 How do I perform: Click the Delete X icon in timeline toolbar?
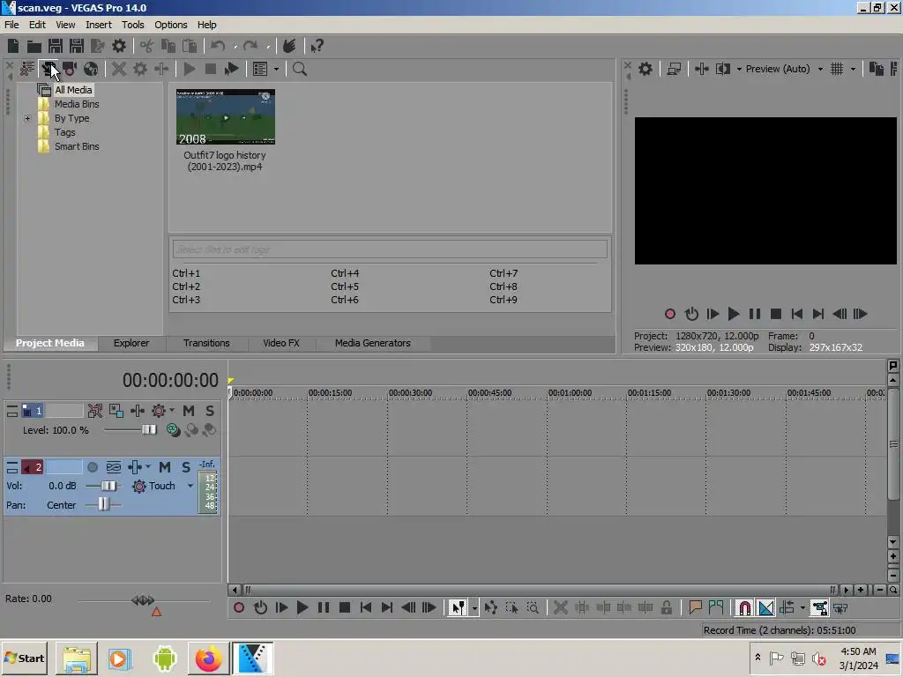560,607
